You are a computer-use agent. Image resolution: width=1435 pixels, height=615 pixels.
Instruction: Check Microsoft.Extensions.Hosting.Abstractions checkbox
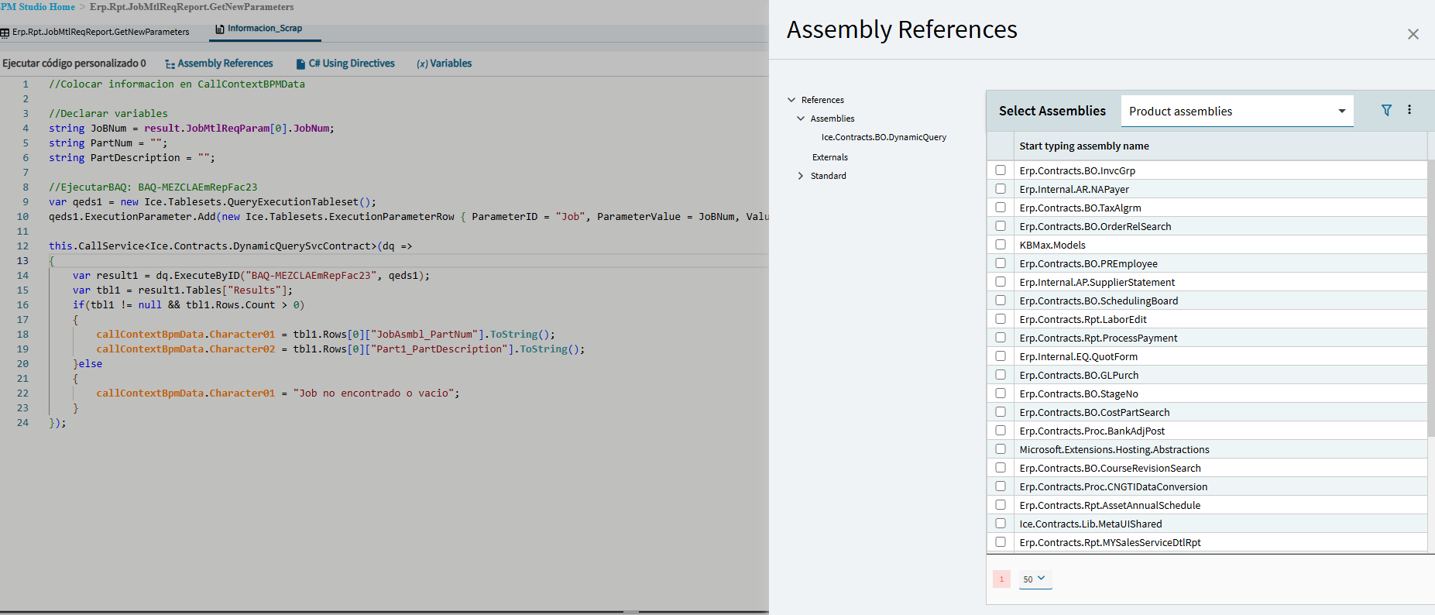click(x=1001, y=449)
